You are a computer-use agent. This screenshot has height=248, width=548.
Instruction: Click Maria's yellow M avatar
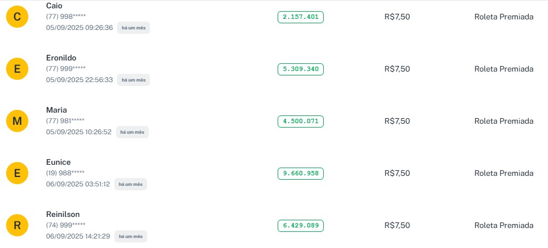(17, 122)
